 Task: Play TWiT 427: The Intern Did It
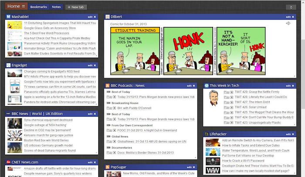point(228,102)
